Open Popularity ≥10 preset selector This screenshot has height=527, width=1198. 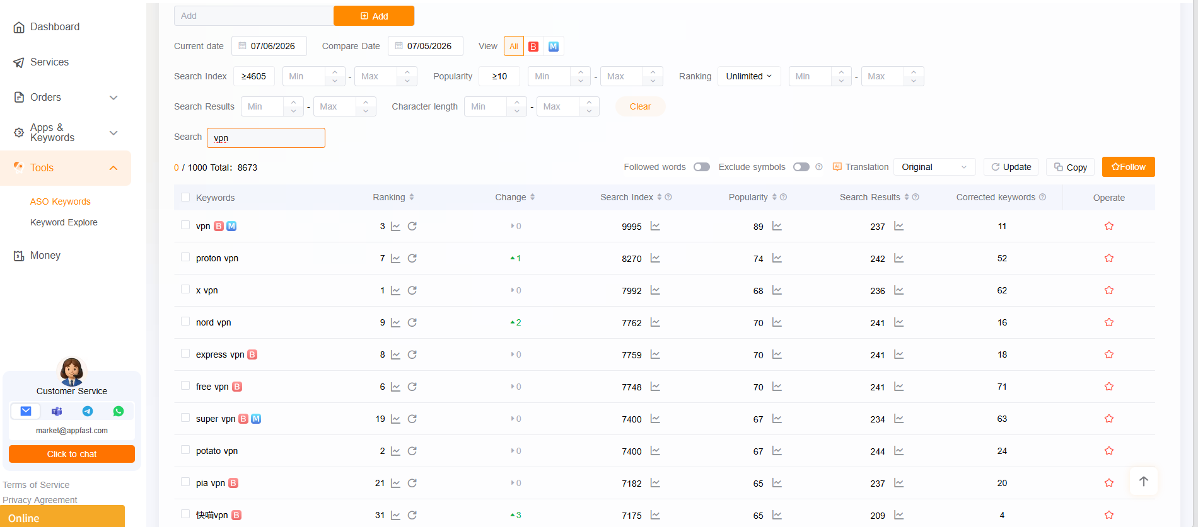pos(499,76)
